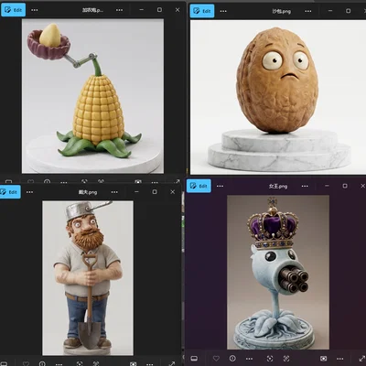Open the more options beside Edit in the 戴夫.png window
This screenshot has height=366, width=366.
pyautogui.click(x=29, y=192)
